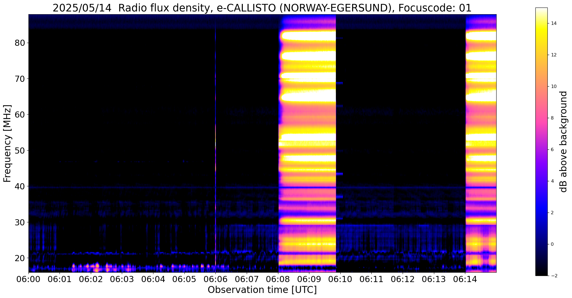
Task: Click the 06:05 time tick label
Action: [x=184, y=279]
